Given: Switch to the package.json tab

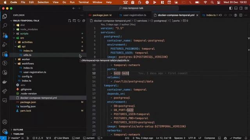Looking at the screenshot, I should [102, 15].
